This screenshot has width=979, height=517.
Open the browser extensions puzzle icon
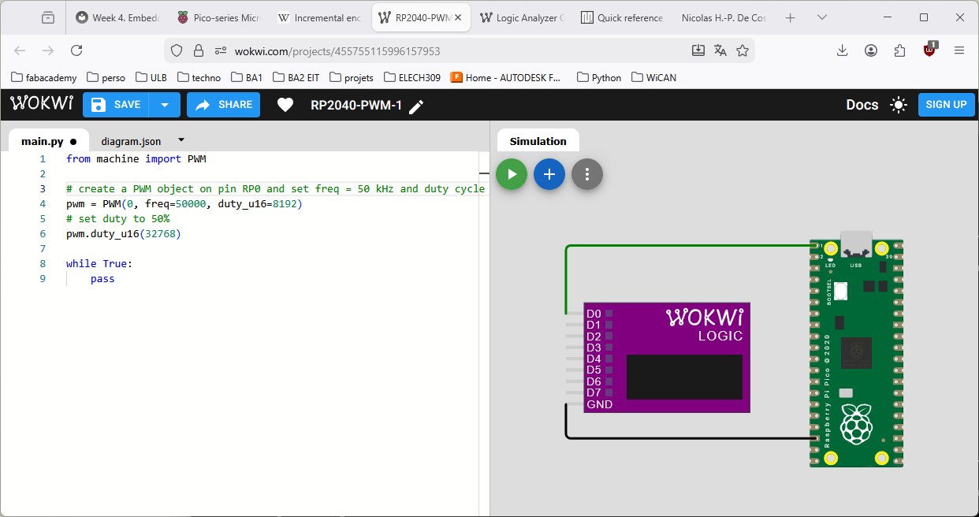coord(899,50)
